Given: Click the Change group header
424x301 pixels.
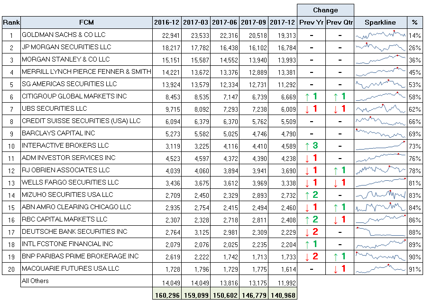Looking at the screenshot, I should pyautogui.click(x=325, y=10).
